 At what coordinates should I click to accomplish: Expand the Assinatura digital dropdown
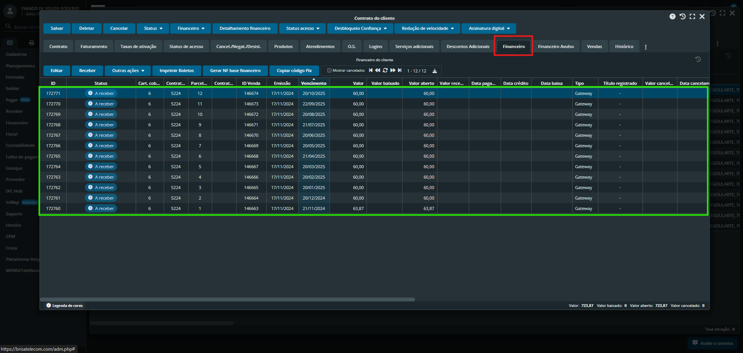click(x=489, y=28)
